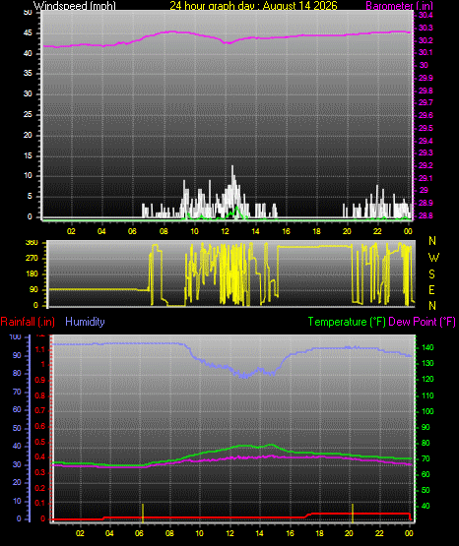The width and height of the screenshot is (459, 546).
Task: Click the 25 windspeed scale value
Action: tap(28, 114)
